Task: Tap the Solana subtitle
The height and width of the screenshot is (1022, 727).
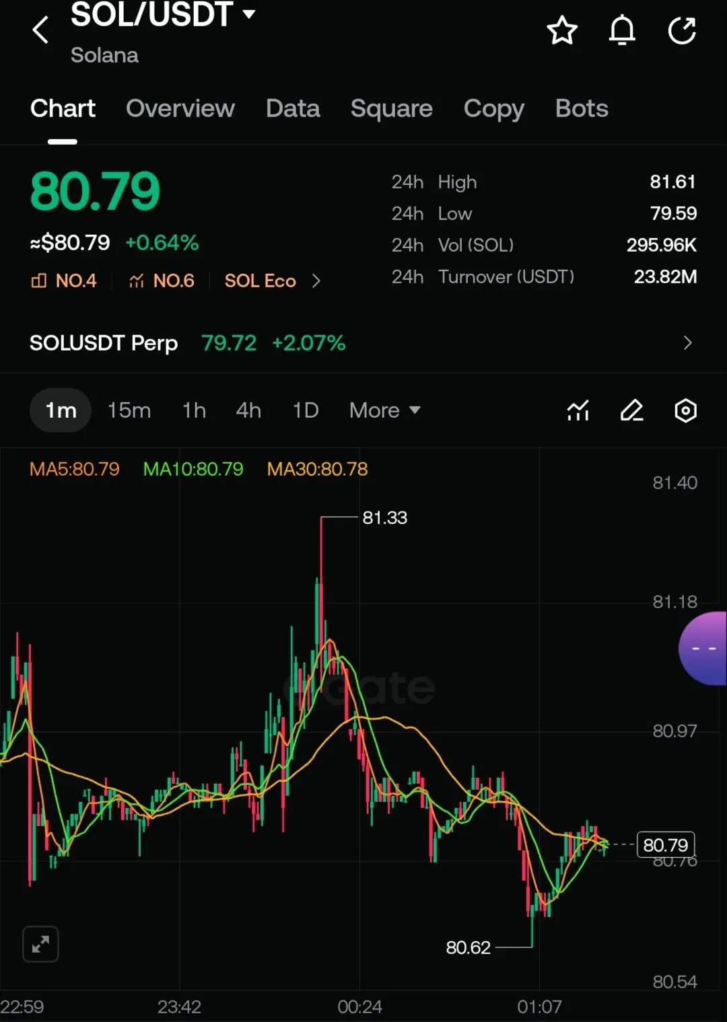Action: (104, 55)
